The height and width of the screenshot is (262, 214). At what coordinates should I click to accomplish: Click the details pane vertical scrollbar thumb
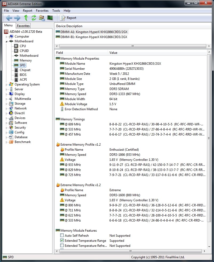click(209, 138)
